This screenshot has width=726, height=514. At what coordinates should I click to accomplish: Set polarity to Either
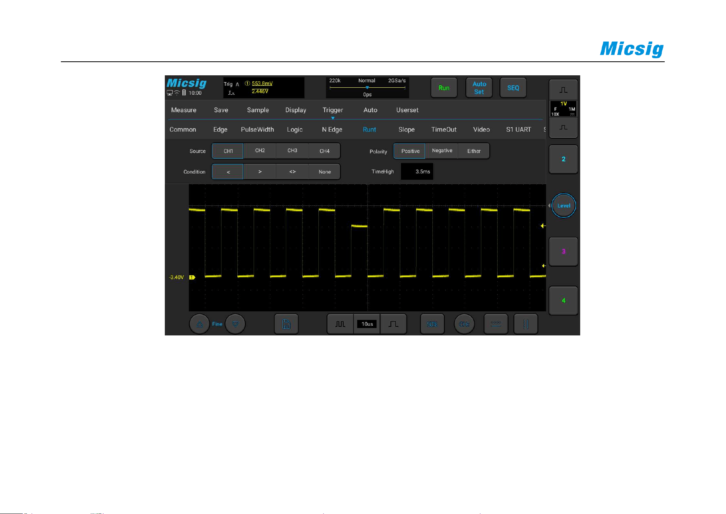coord(474,151)
